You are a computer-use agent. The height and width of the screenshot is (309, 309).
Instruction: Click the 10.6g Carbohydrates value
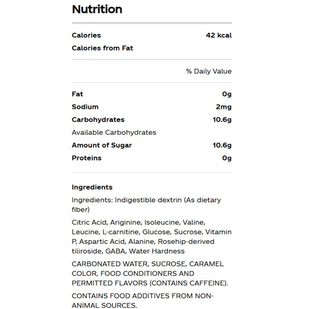pyautogui.click(x=222, y=119)
